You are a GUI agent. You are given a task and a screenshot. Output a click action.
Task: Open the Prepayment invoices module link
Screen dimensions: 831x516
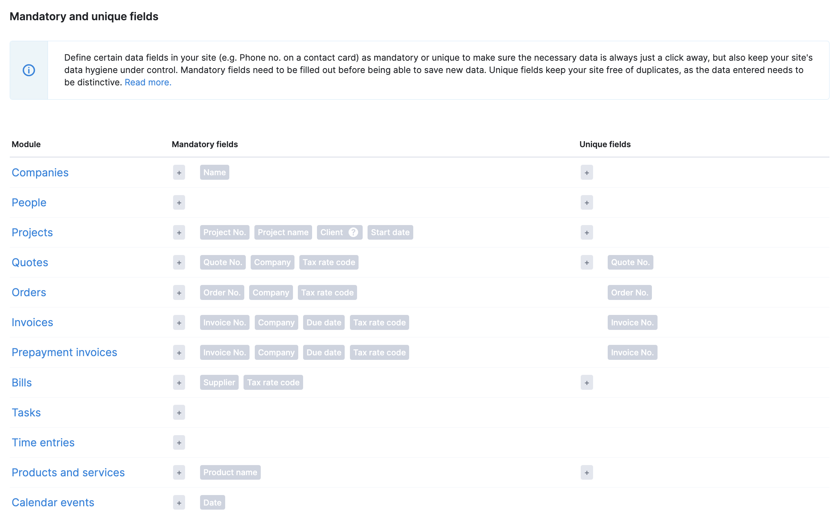pos(64,352)
